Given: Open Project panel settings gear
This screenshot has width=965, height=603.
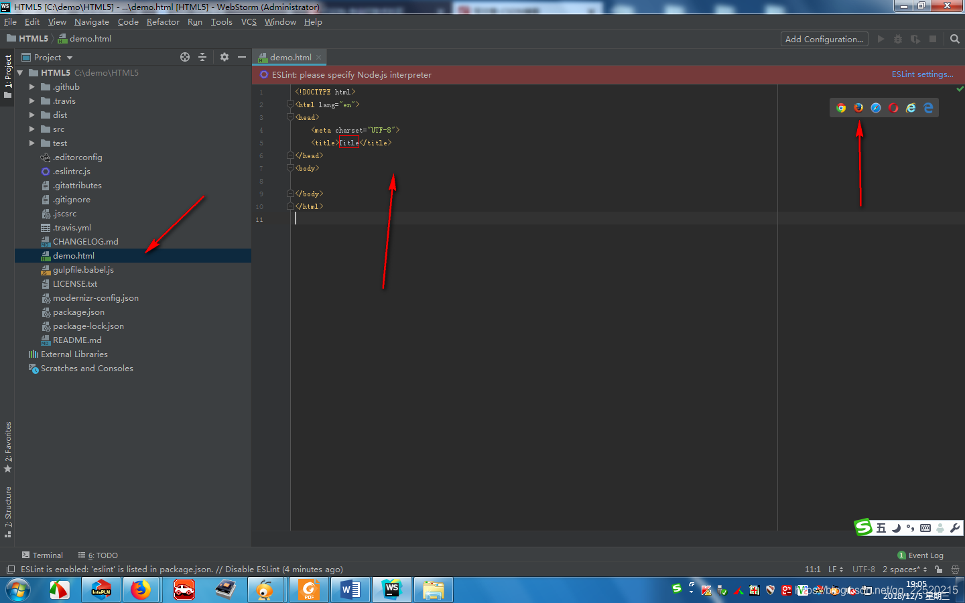Looking at the screenshot, I should click(x=224, y=57).
